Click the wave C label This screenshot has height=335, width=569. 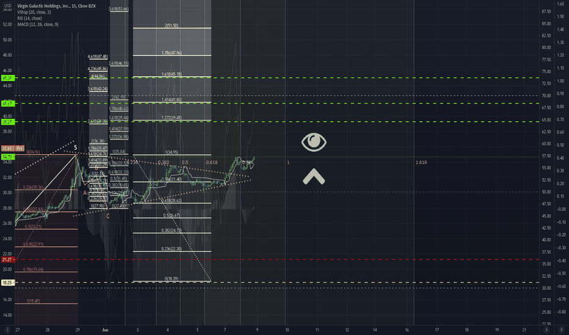(108, 216)
